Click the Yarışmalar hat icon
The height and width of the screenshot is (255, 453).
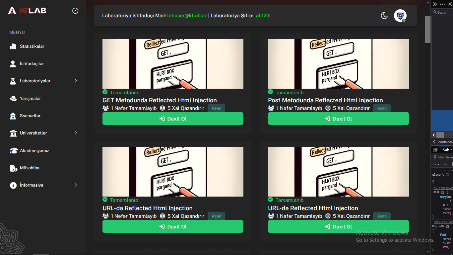13,98
